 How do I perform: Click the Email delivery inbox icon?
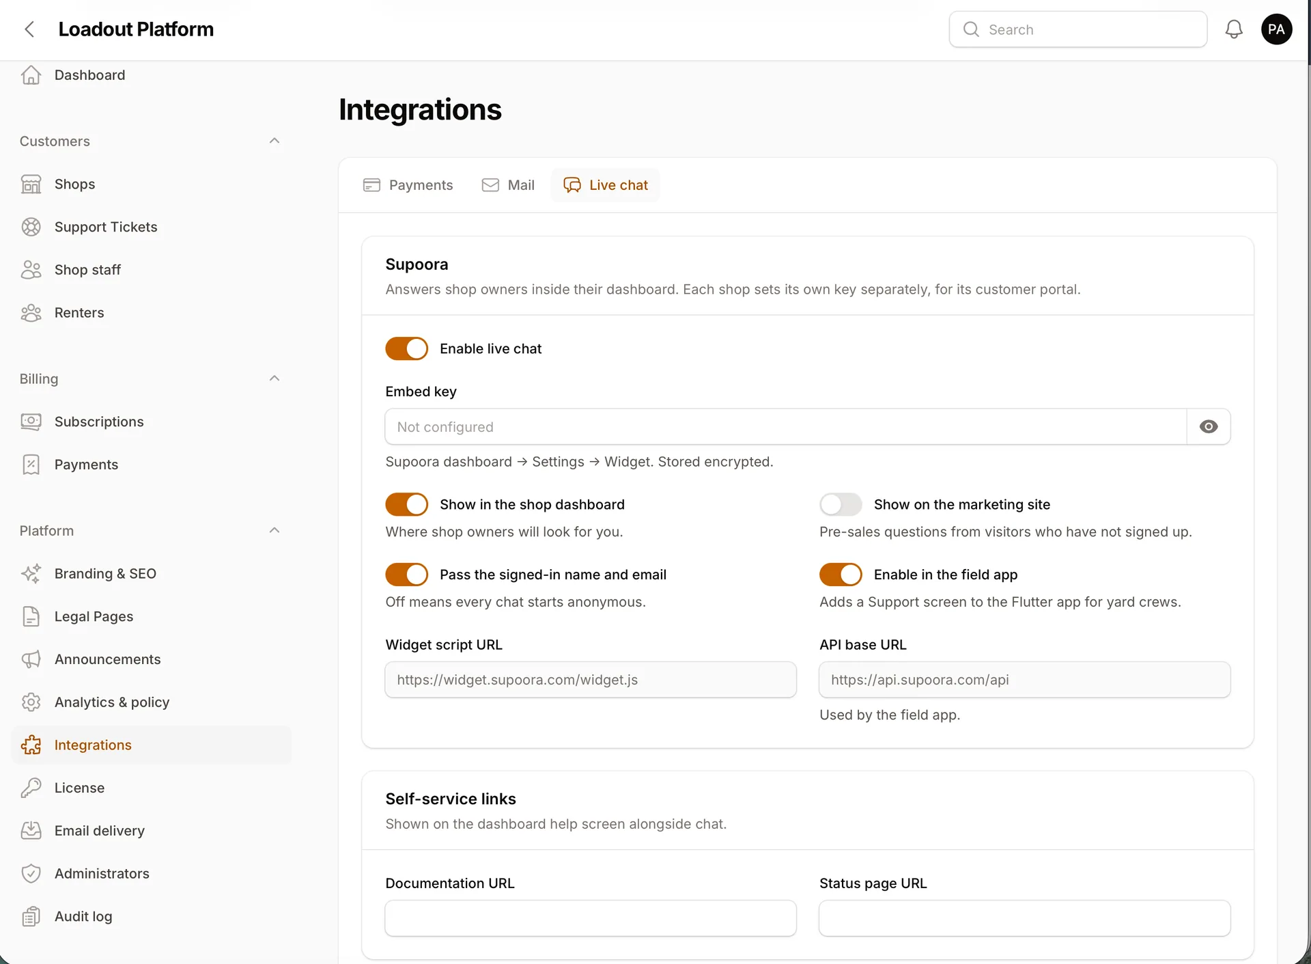(31, 831)
